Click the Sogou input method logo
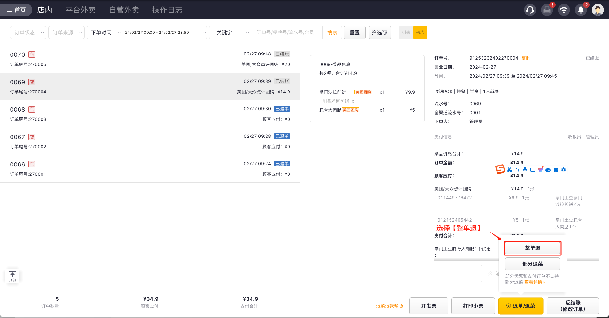The width and height of the screenshot is (609, 318). pos(500,169)
